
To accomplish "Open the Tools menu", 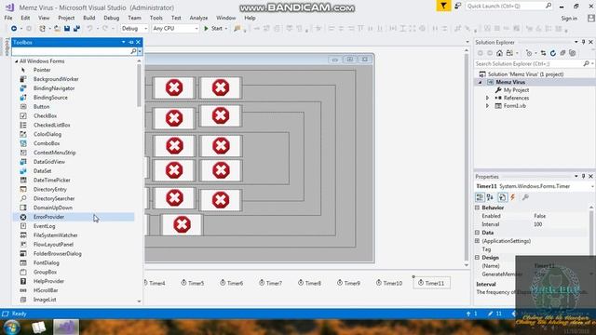I will click(x=156, y=18).
